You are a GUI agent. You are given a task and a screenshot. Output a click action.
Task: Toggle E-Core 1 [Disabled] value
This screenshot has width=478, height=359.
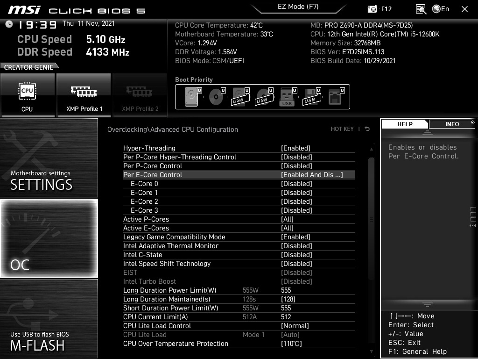point(296,192)
